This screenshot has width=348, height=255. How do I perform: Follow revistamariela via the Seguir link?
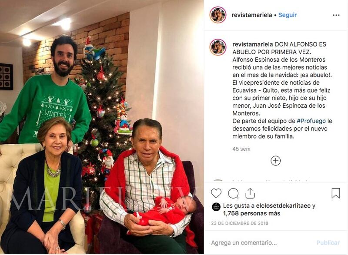(x=288, y=15)
